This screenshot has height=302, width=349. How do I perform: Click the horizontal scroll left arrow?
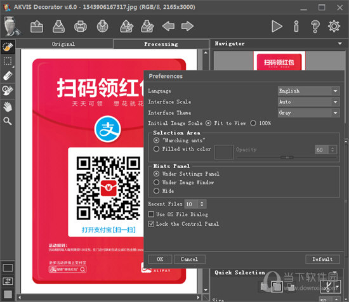(x=20, y=298)
